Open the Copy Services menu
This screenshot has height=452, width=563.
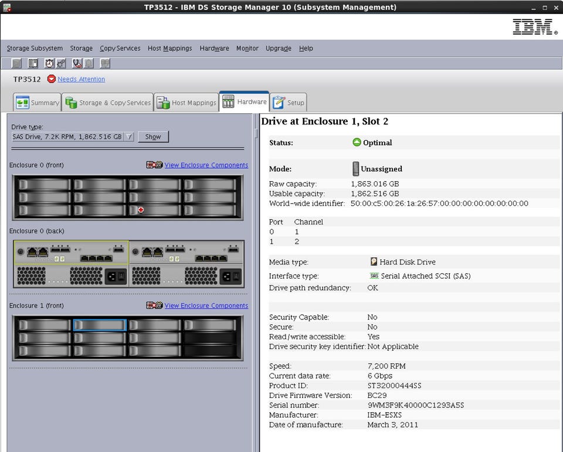[120, 48]
